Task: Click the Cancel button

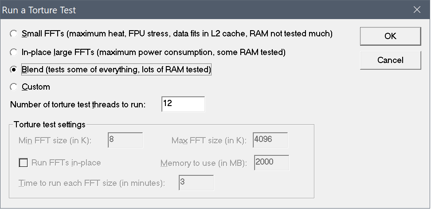Action: point(390,60)
